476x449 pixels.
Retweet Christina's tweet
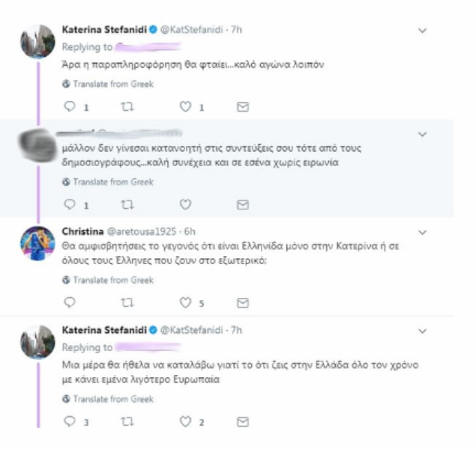pos(127,302)
